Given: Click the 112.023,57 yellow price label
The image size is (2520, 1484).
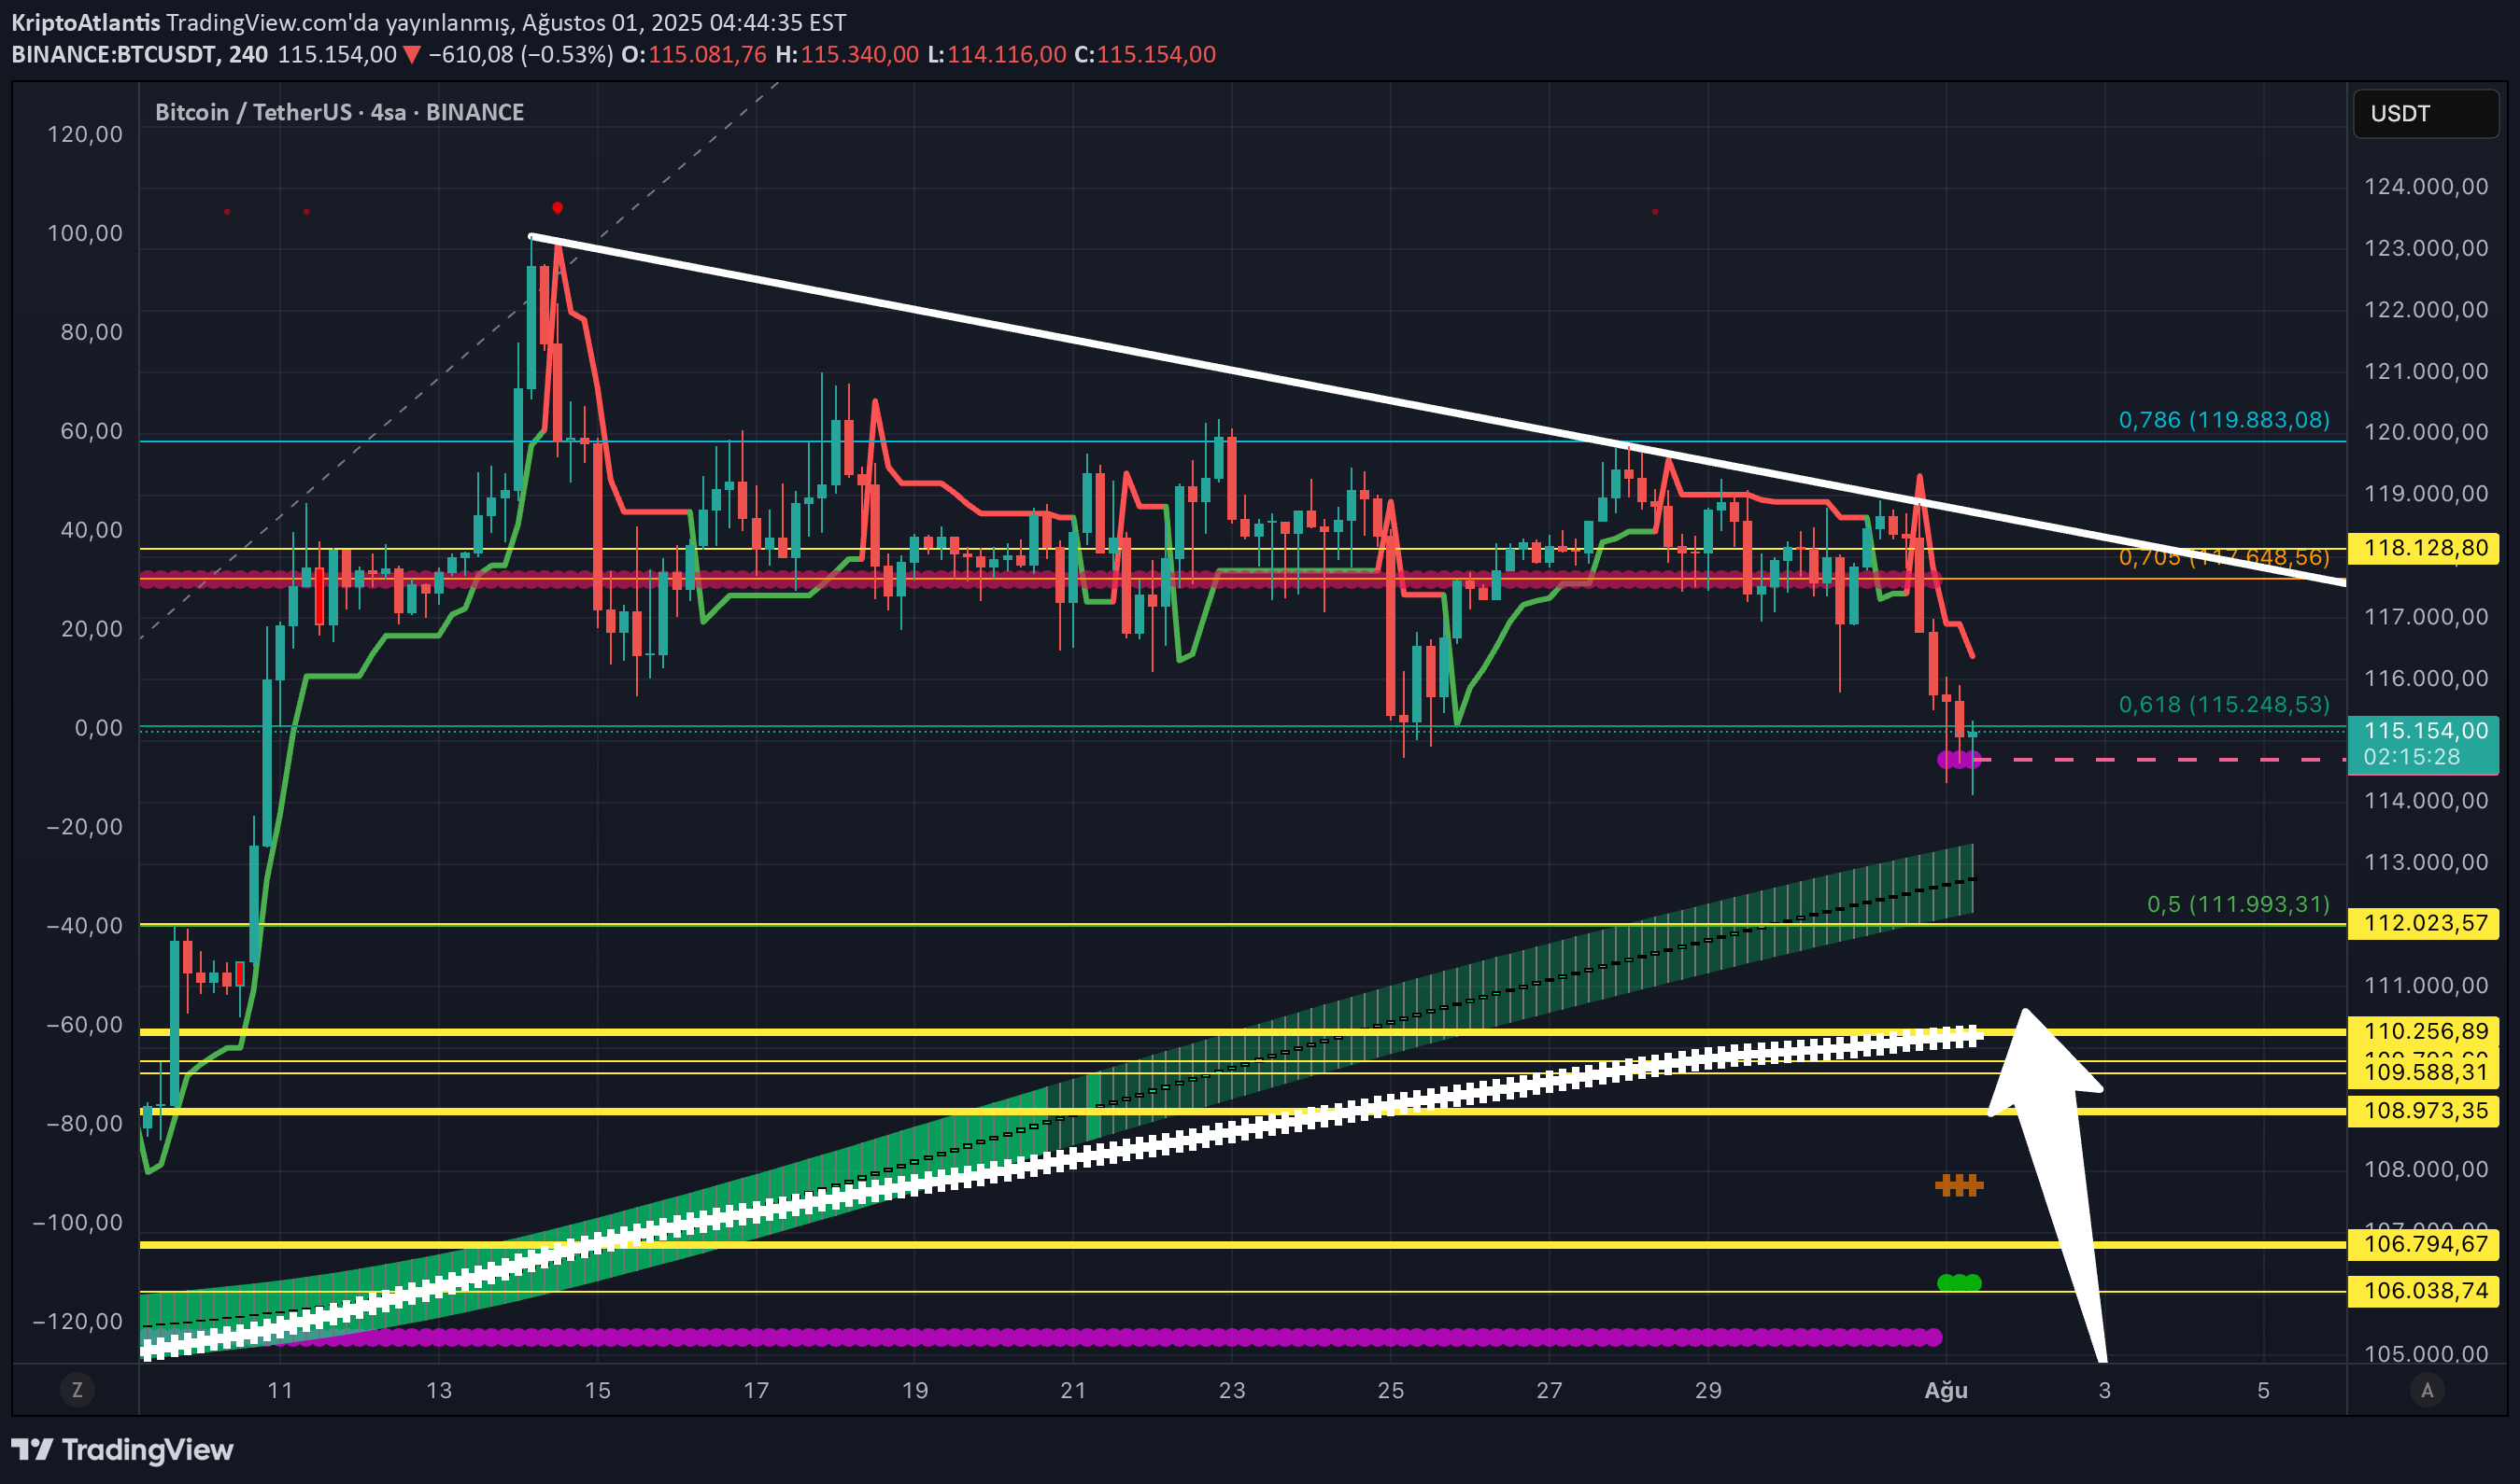Looking at the screenshot, I should 2423,923.
